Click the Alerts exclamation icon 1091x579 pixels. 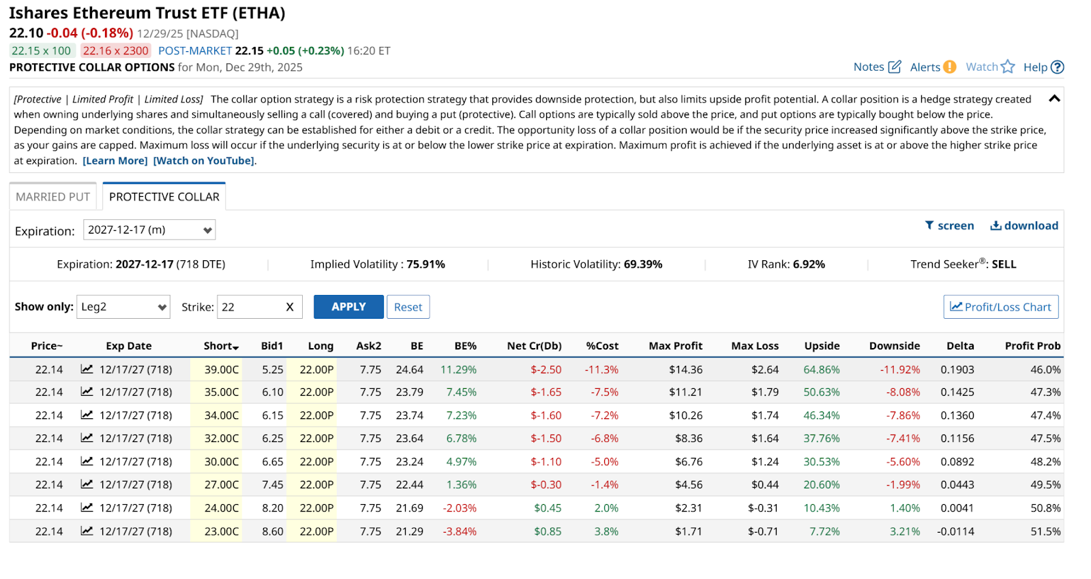[x=949, y=67]
